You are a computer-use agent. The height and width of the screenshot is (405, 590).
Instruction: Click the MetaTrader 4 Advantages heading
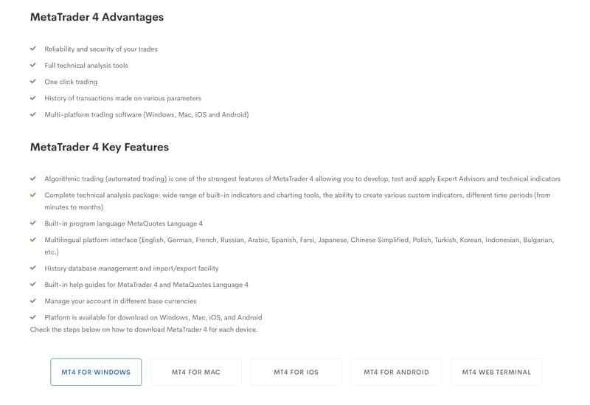point(97,17)
